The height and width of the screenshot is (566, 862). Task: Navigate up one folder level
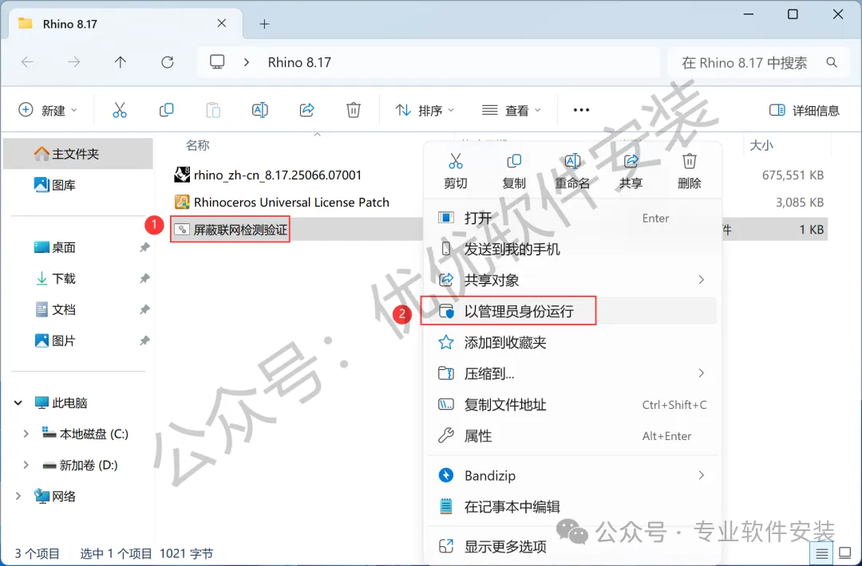pyautogui.click(x=121, y=63)
